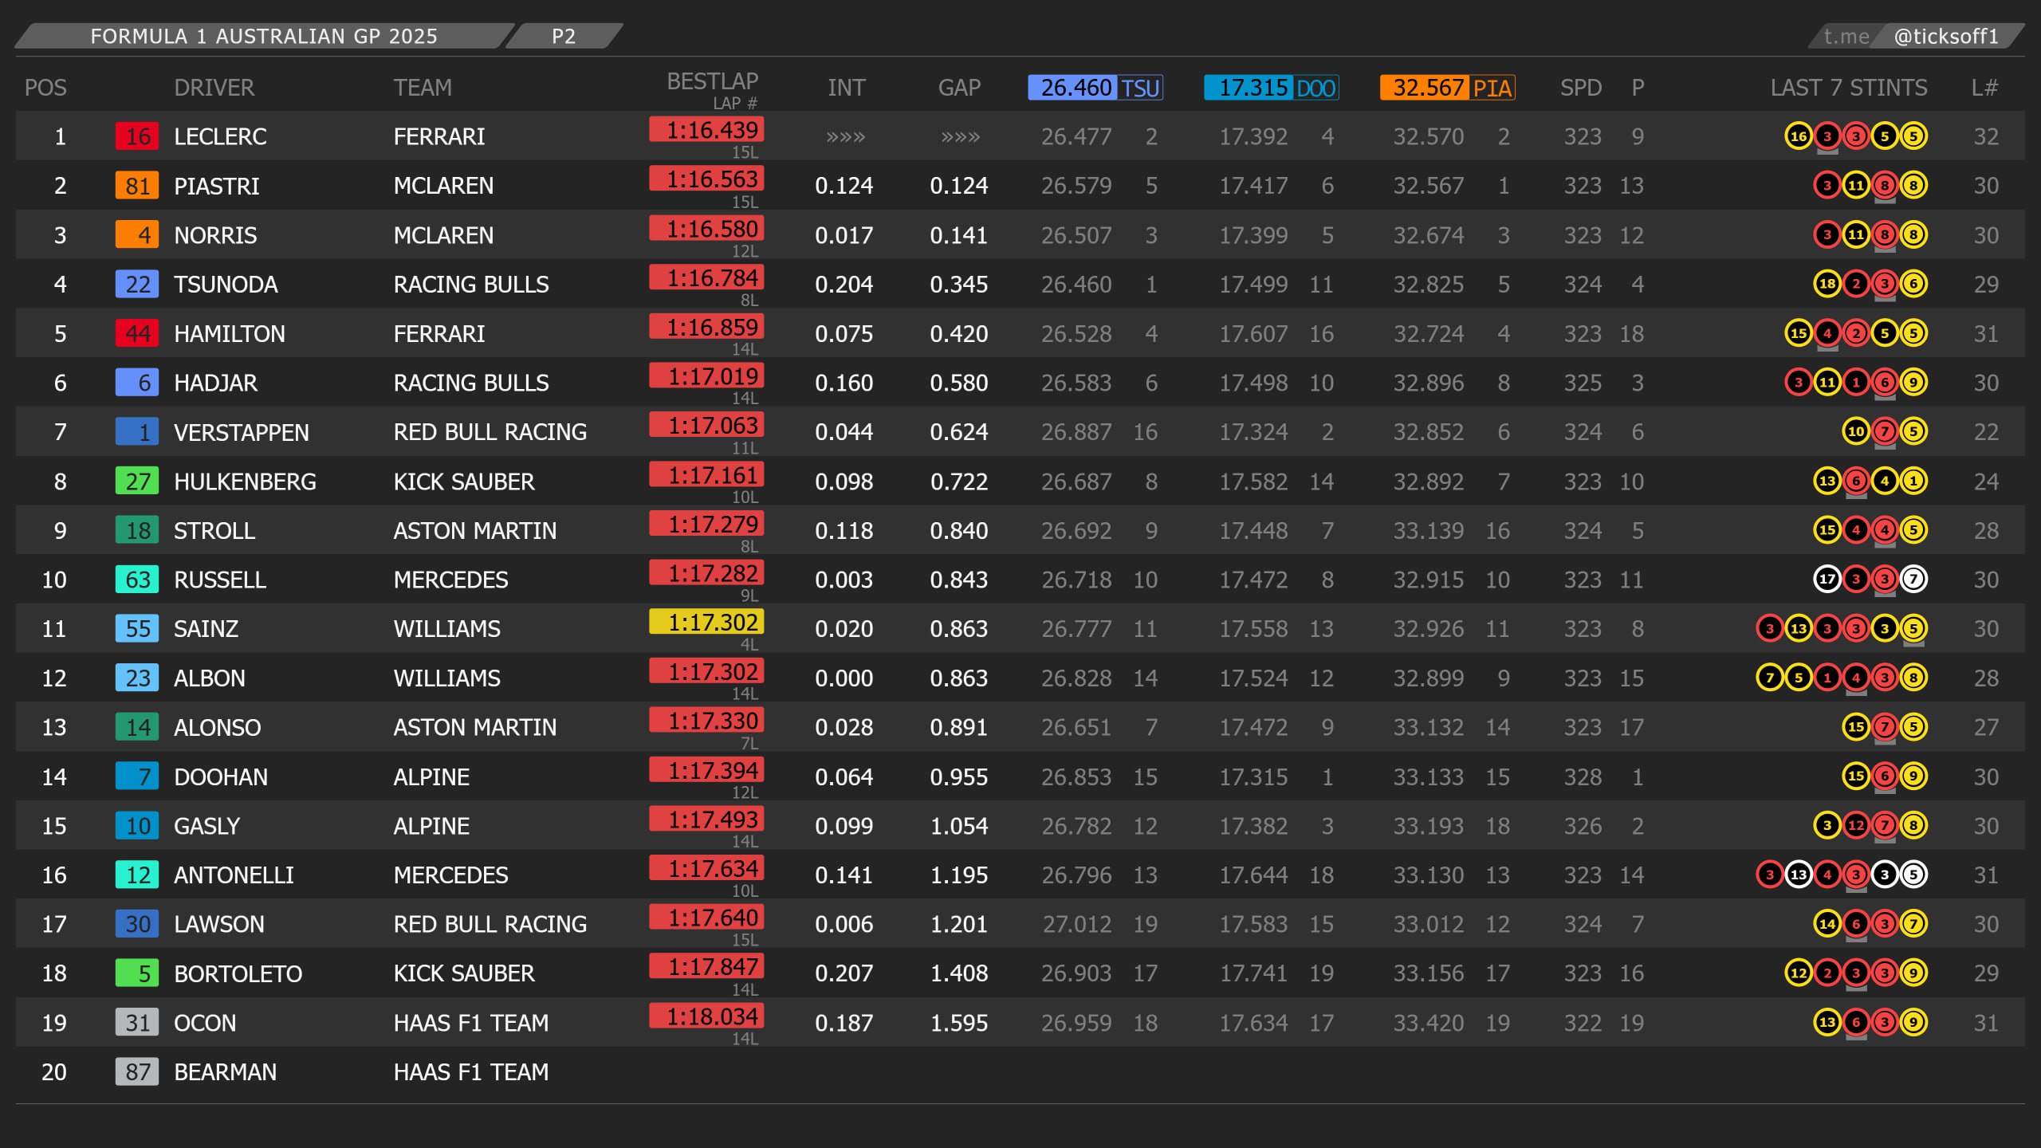Click the DRIVER column header
The width and height of the screenshot is (2041, 1148).
click(x=214, y=88)
